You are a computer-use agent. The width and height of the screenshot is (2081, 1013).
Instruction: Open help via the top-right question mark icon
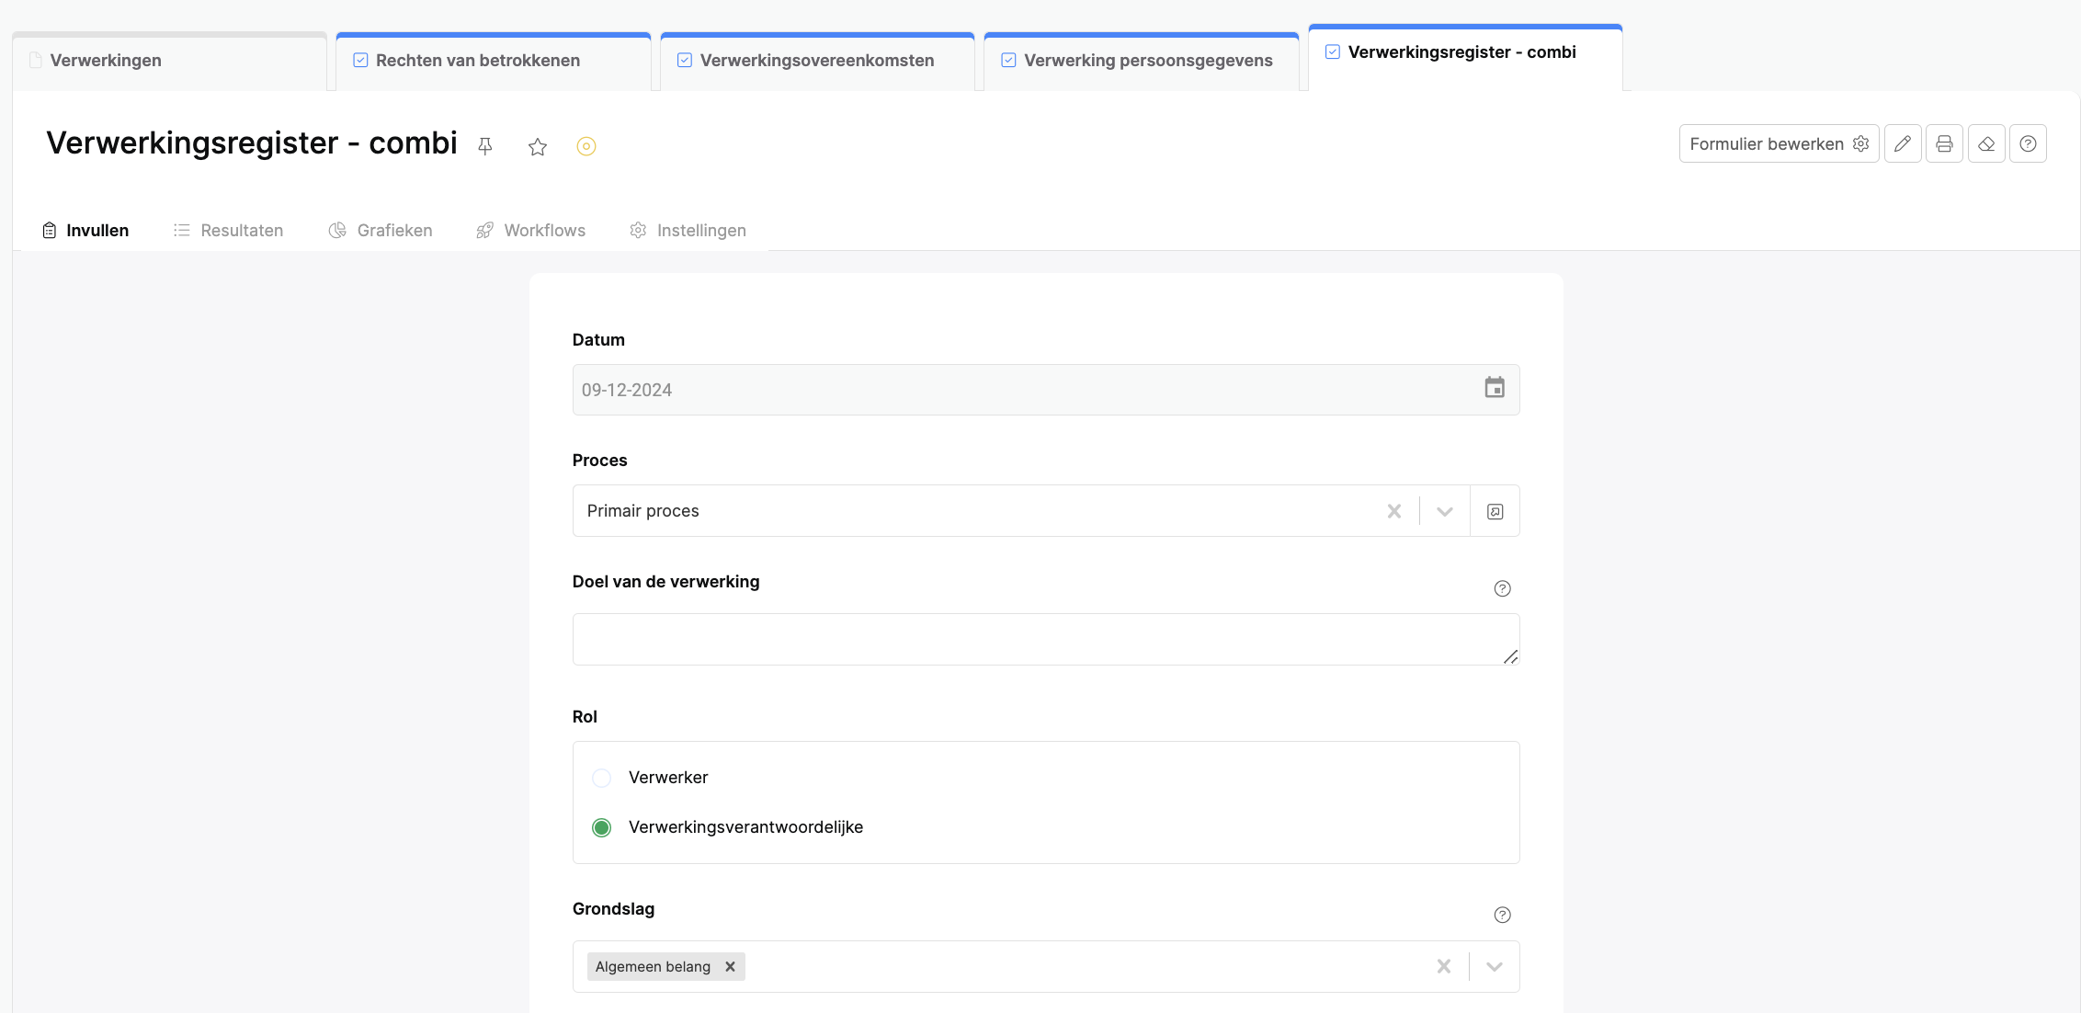2028,143
